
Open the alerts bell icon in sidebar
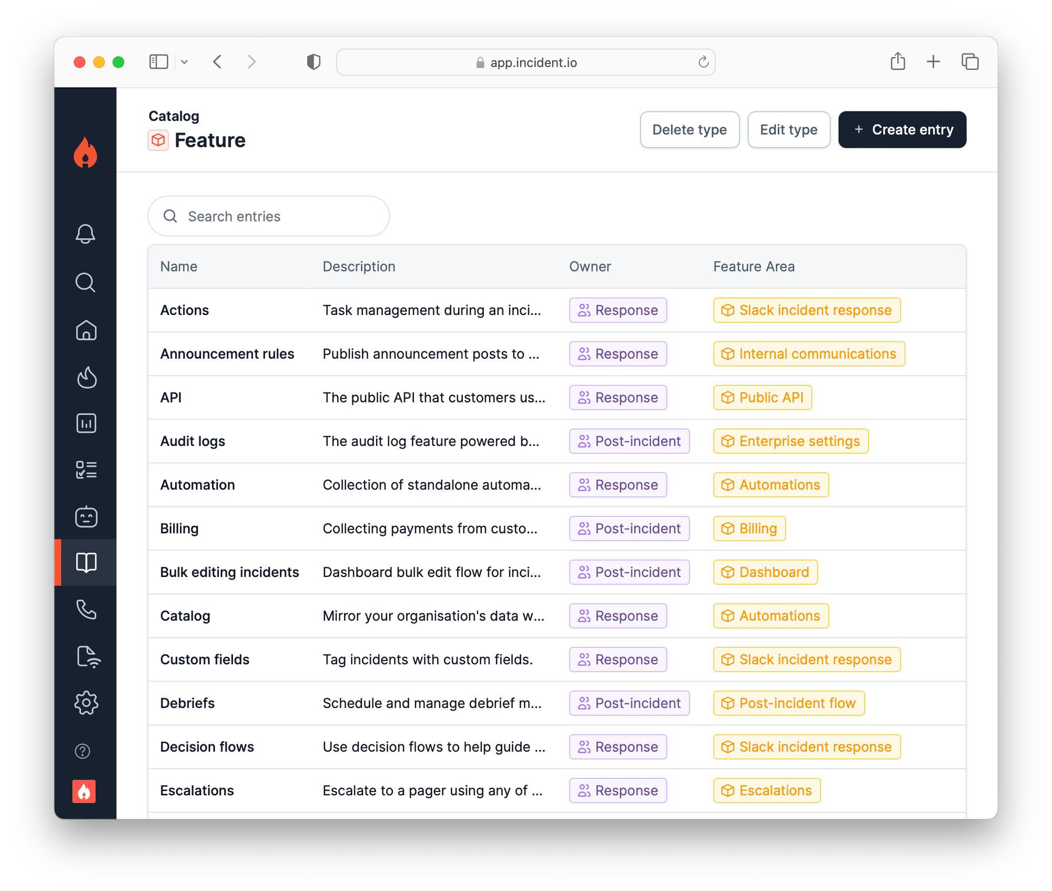(x=85, y=234)
